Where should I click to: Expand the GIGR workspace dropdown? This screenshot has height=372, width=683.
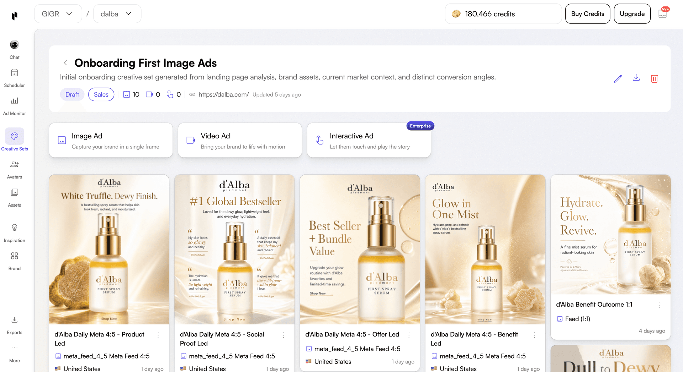click(58, 14)
